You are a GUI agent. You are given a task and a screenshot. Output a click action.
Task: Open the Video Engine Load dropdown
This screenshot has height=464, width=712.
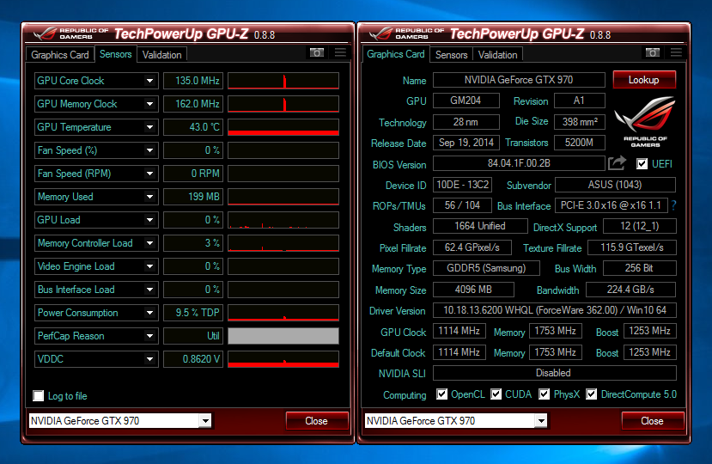click(x=149, y=266)
